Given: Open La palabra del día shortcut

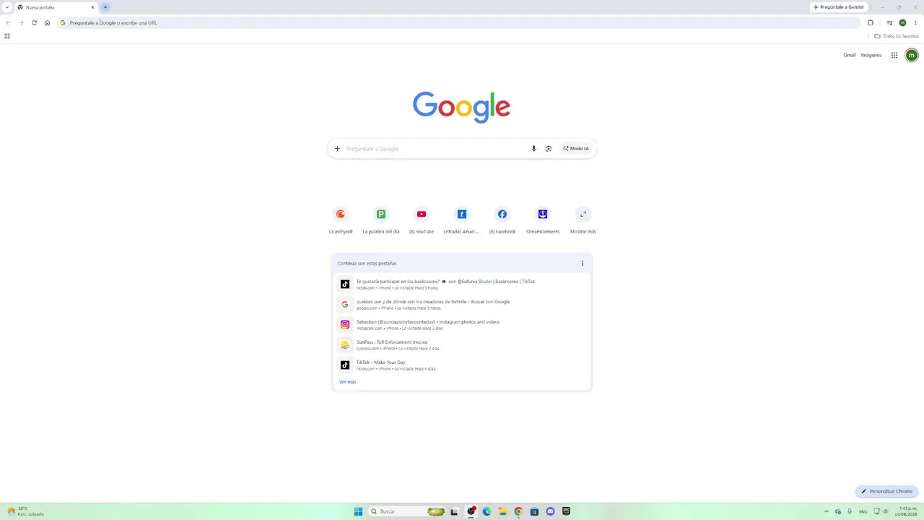Looking at the screenshot, I should (381, 220).
